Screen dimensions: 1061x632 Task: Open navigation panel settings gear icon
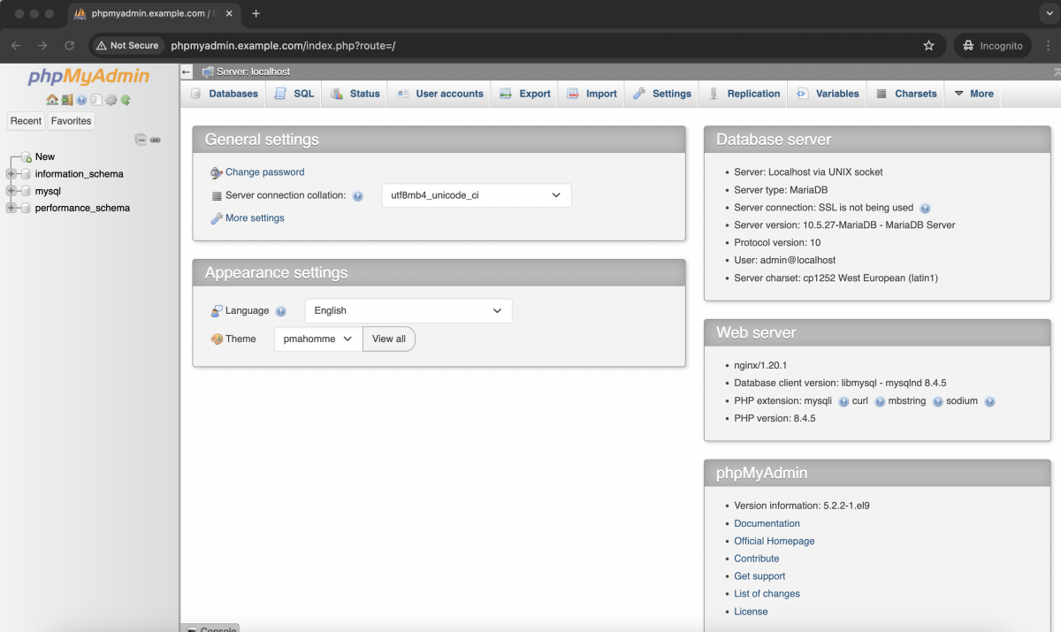(111, 100)
